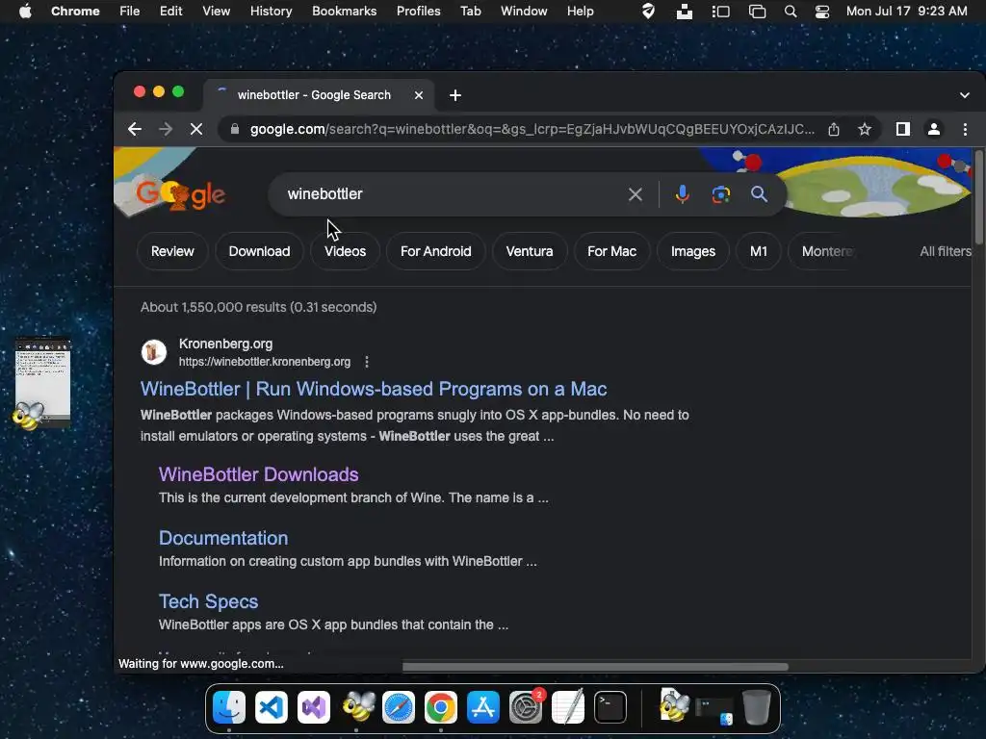Open System Settings from the Dock

[526, 707]
